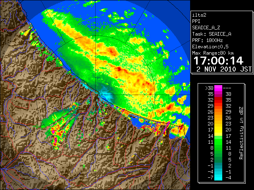Click the red legend band at 32
This screenshot has width=254, height=190.
(x=218, y=100)
